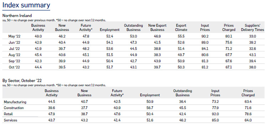Click the Index summary heading
Screen dimensions: 267x128
click(x=26, y=5)
